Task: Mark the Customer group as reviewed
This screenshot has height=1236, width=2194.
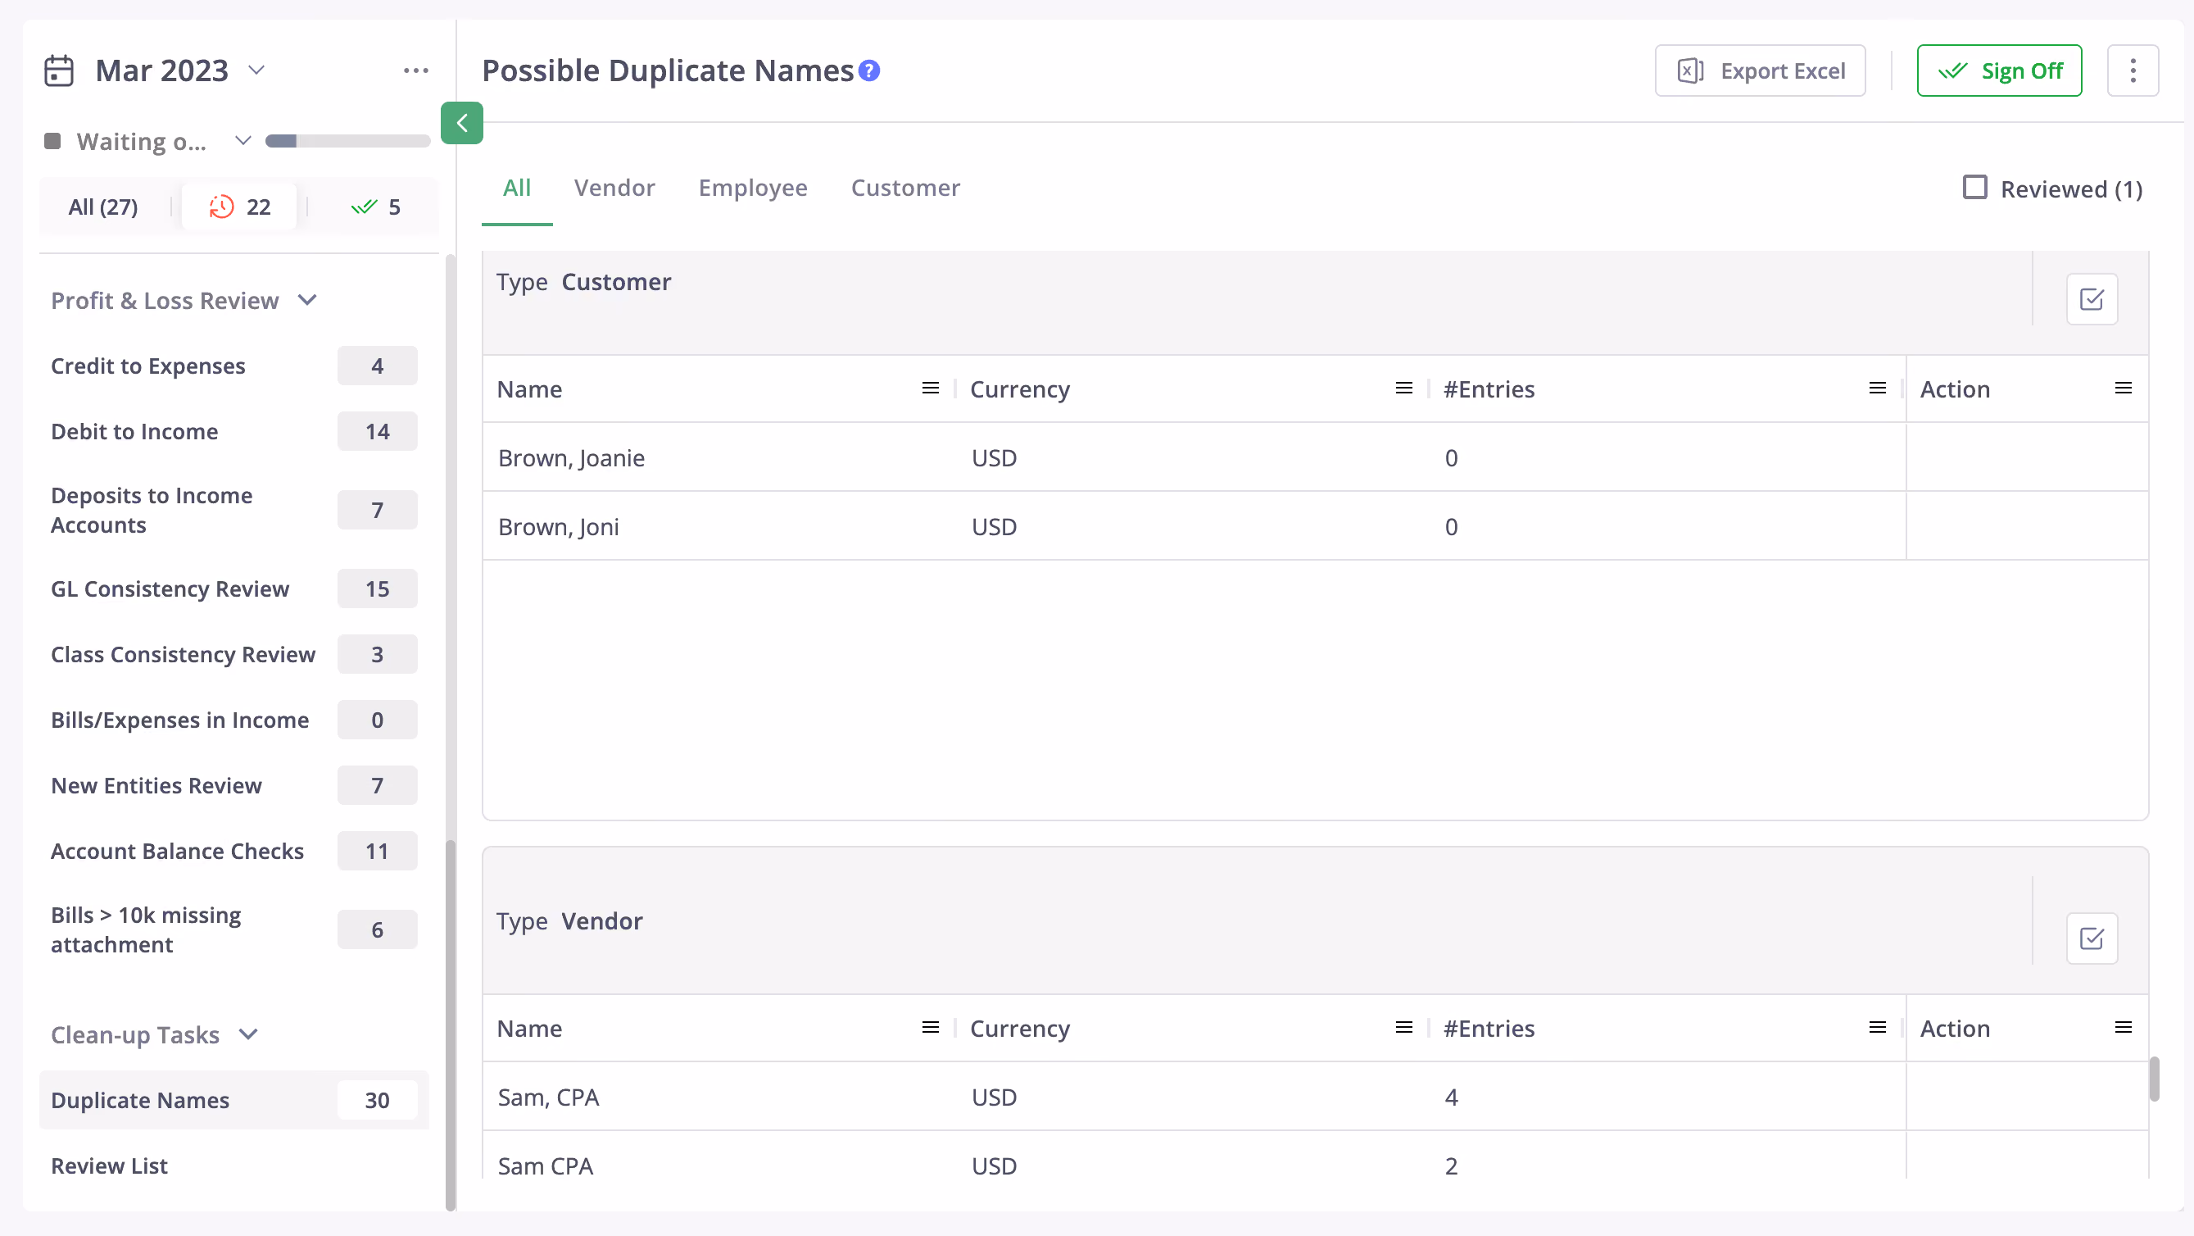Action: tap(2092, 299)
